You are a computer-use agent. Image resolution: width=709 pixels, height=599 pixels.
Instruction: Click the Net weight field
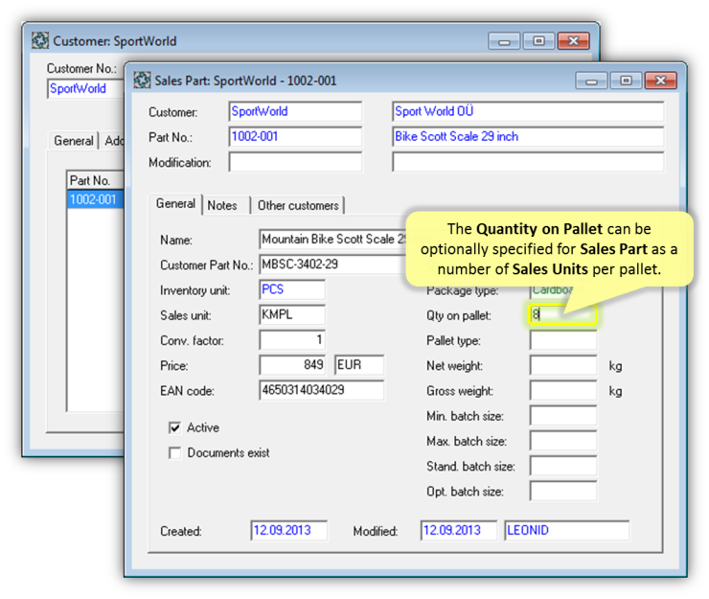563,365
